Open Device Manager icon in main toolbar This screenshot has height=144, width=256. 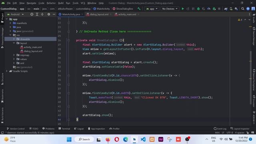coord(231,9)
